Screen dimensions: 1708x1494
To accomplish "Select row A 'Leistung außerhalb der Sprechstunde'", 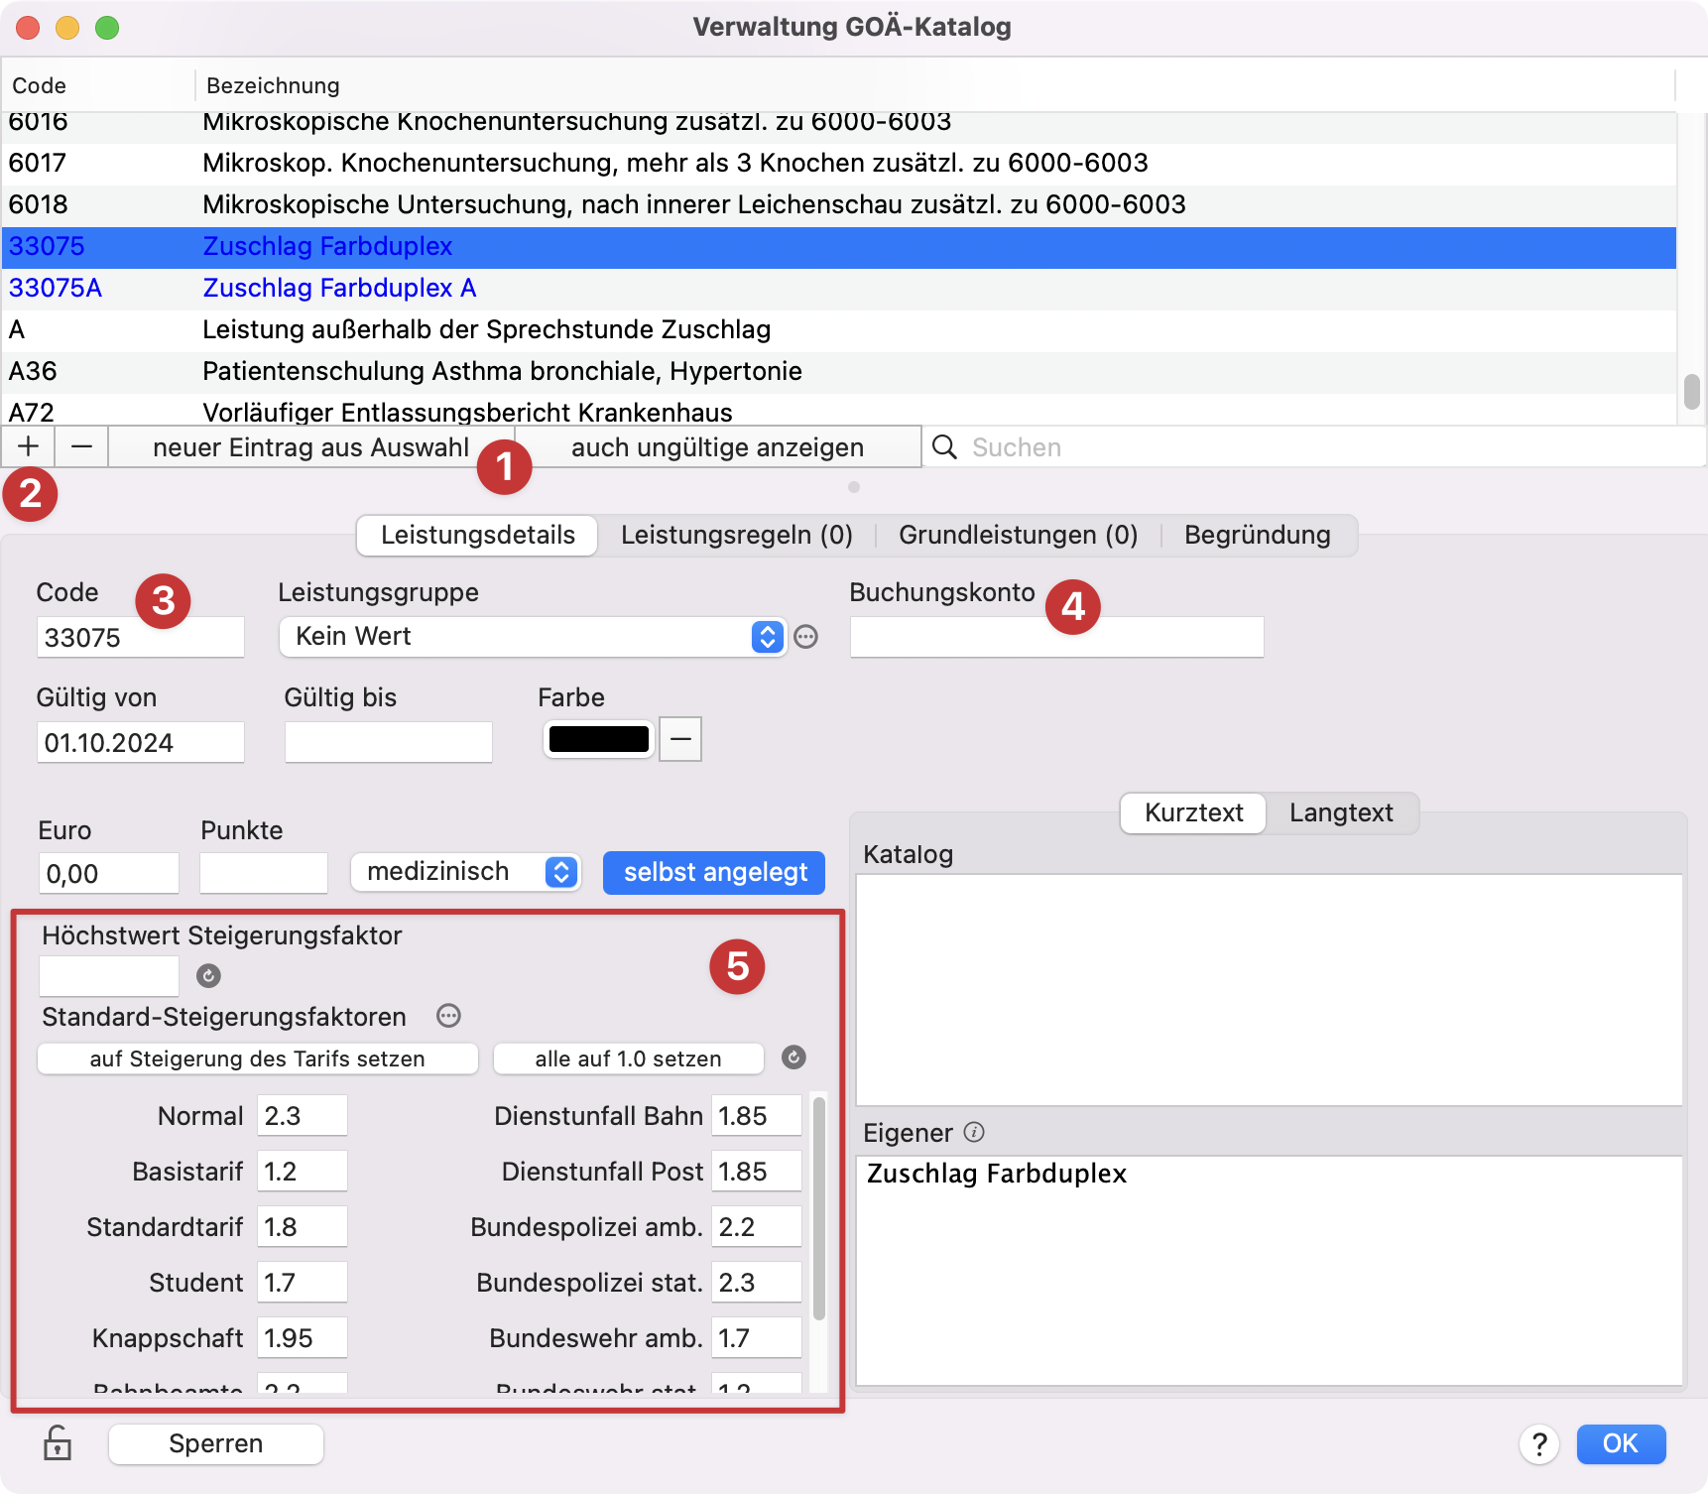I will (x=839, y=329).
